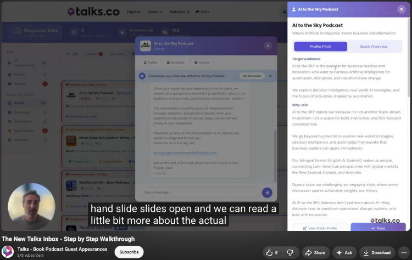
Task: Click the AI podcast logo in modal header
Action: (146, 46)
